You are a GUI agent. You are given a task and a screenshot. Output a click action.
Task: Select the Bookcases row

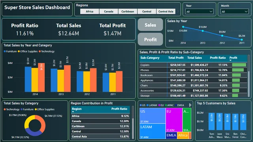(193, 75)
